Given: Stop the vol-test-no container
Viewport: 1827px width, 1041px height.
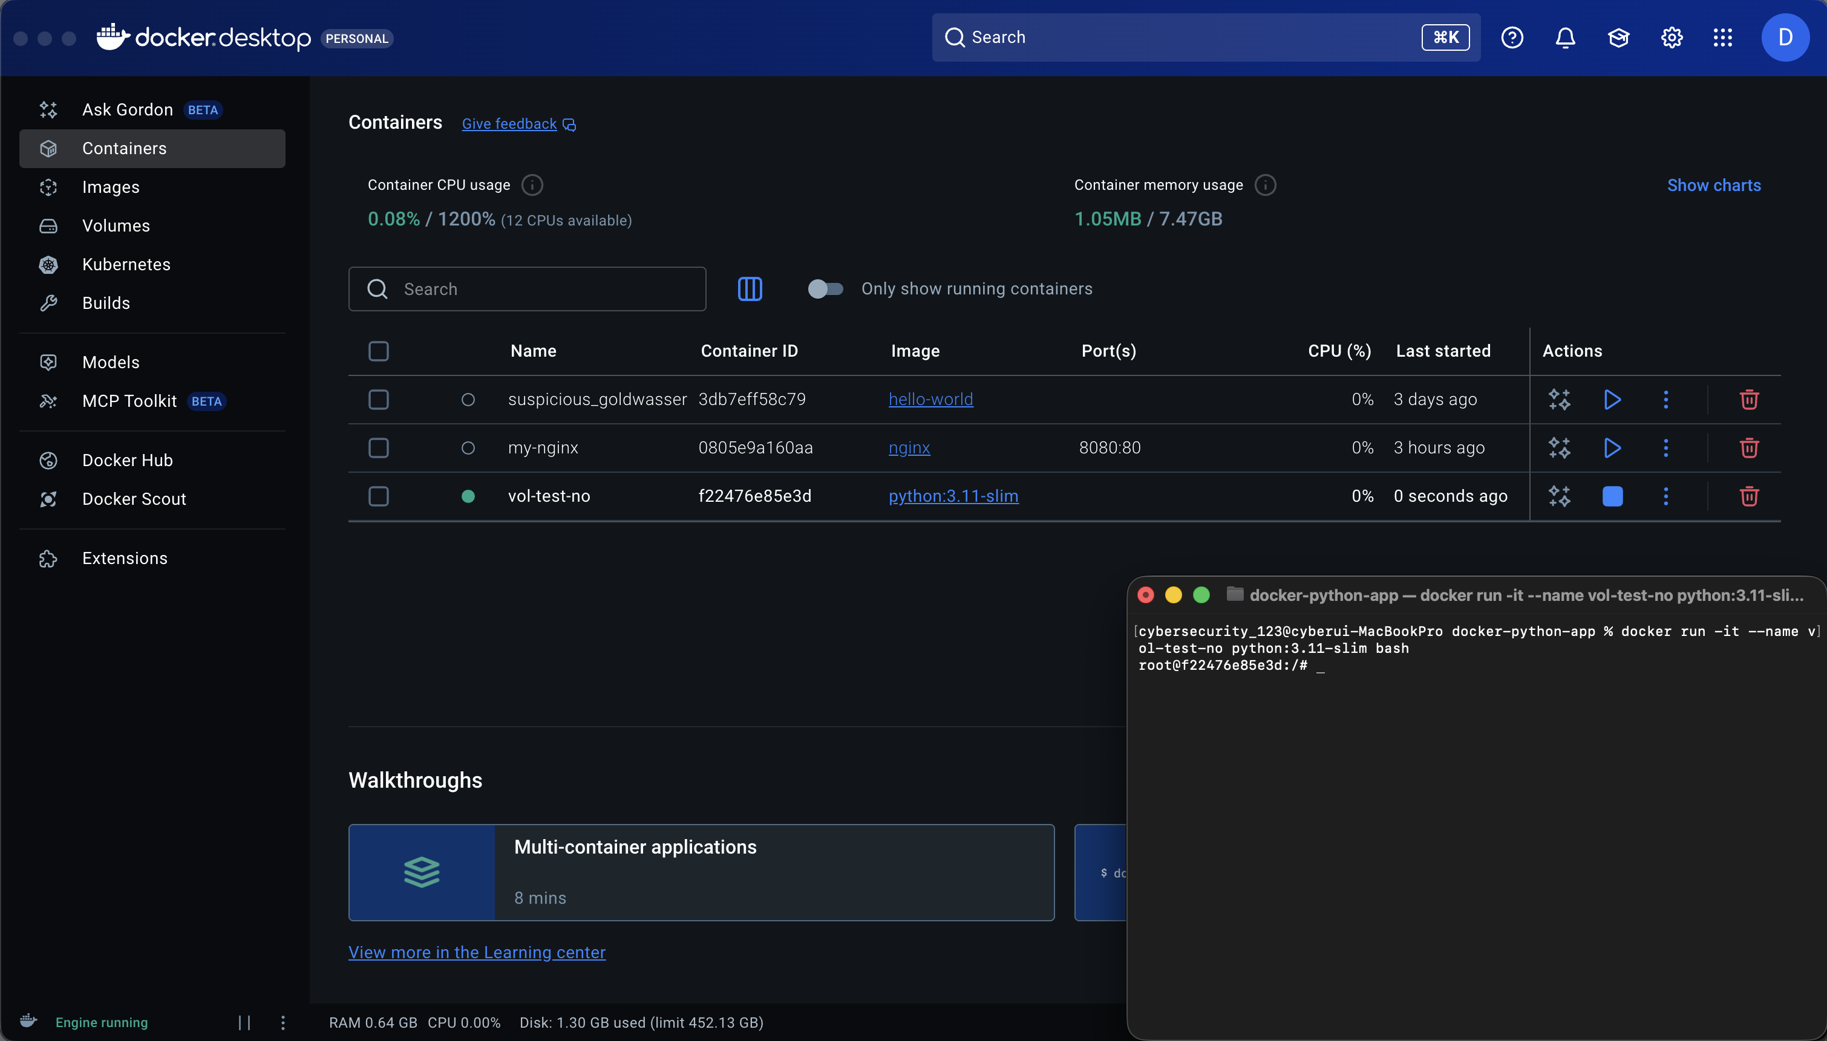Looking at the screenshot, I should 1612,496.
